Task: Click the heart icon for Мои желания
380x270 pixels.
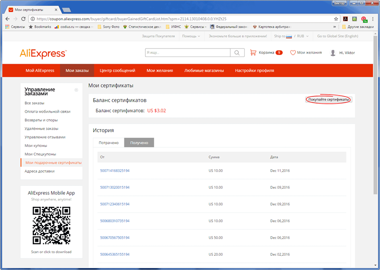Action: [x=293, y=53]
